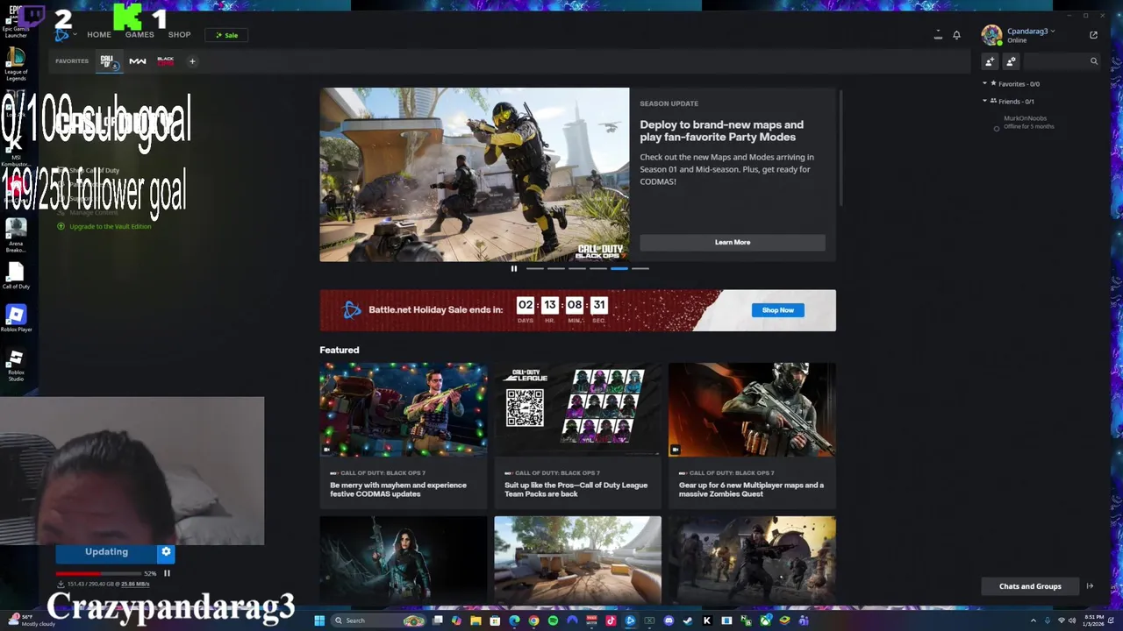Click Shop Now on Holiday Sale banner

coord(777,310)
